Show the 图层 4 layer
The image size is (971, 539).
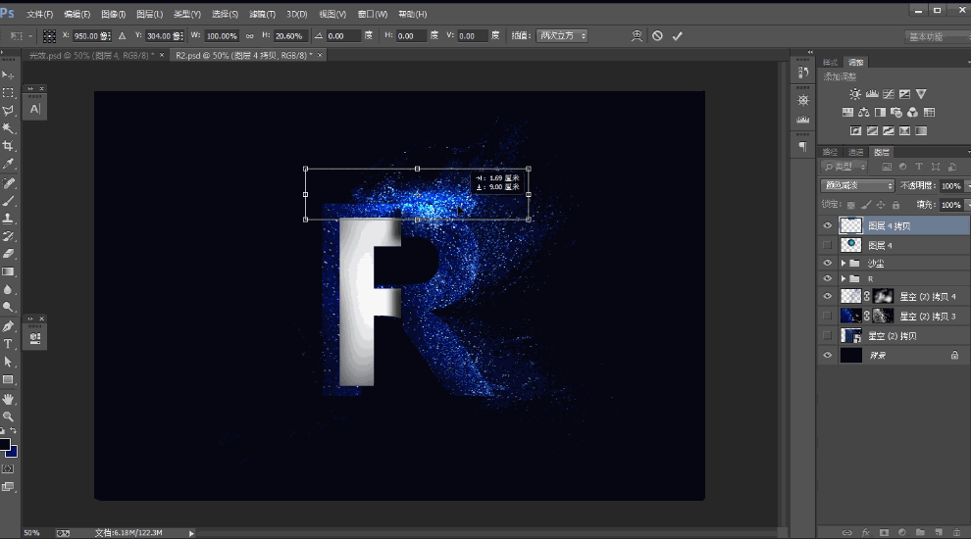(828, 245)
